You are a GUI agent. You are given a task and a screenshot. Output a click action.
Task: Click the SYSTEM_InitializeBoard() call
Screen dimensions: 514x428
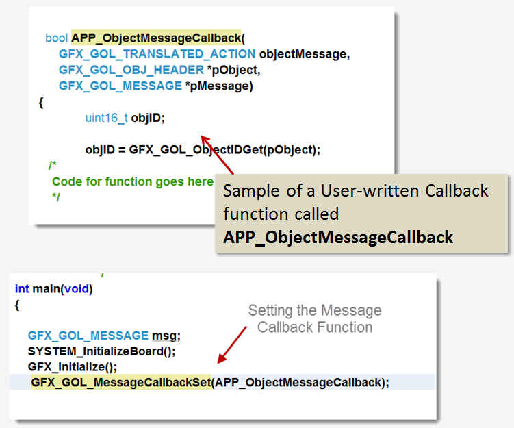101,351
